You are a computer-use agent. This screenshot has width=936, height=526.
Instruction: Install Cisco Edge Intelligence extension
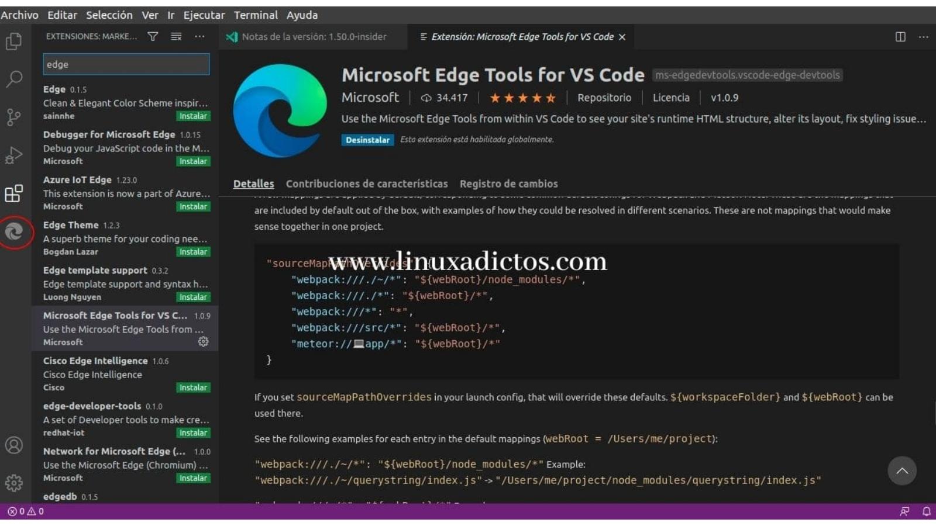tap(193, 388)
